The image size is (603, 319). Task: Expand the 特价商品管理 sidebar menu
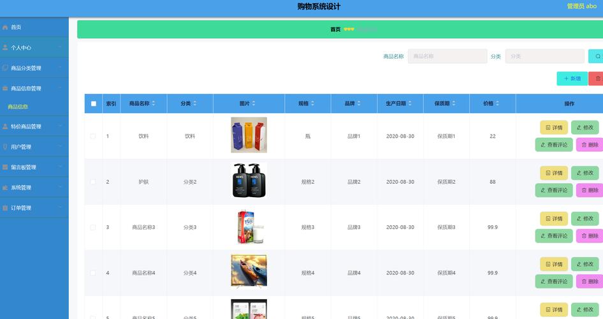click(34, 126)
